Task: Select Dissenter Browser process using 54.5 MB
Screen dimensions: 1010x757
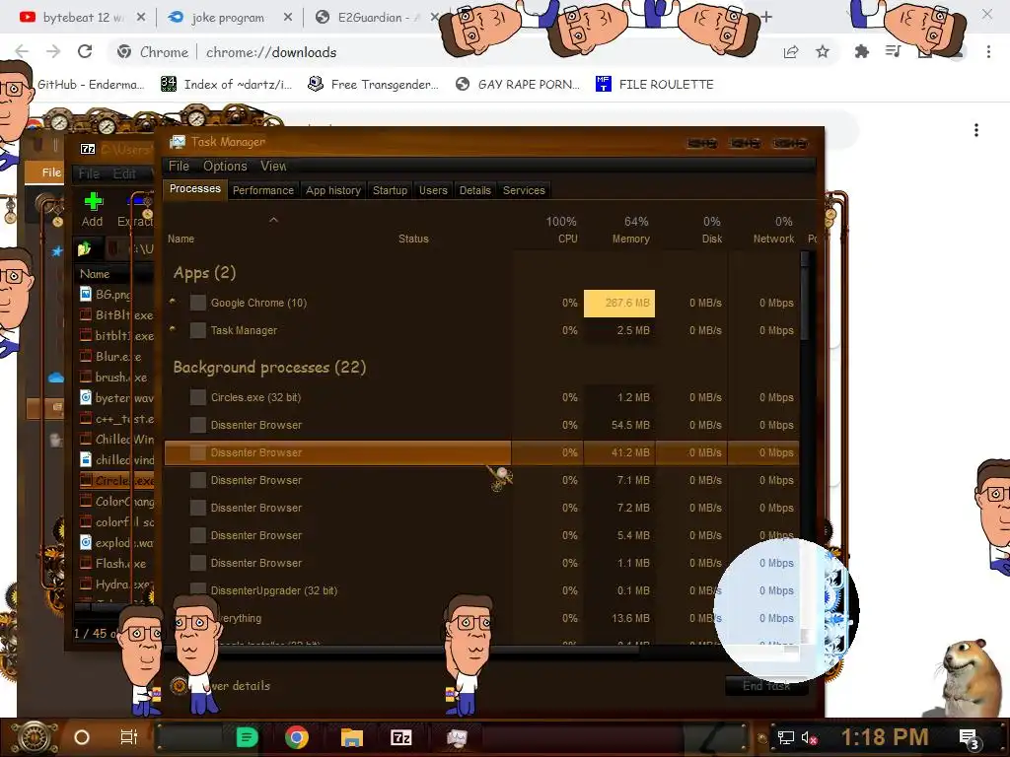Action: point(481,425)
